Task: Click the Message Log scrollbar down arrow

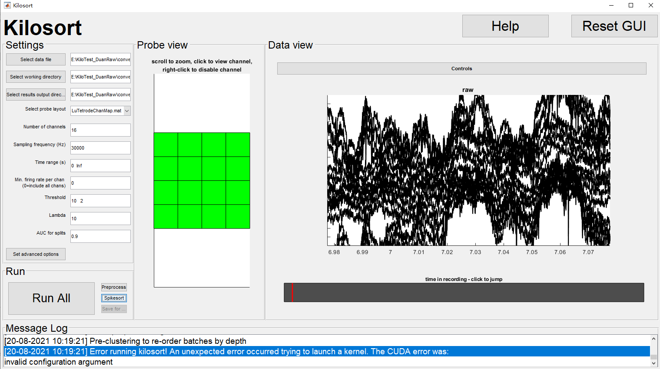Action: 653,362
